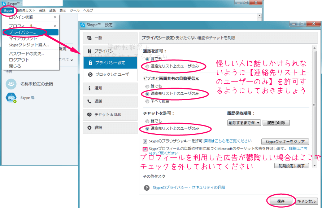
Task: Select 名称未設定の会話 conversation
Action: (37, 84)
